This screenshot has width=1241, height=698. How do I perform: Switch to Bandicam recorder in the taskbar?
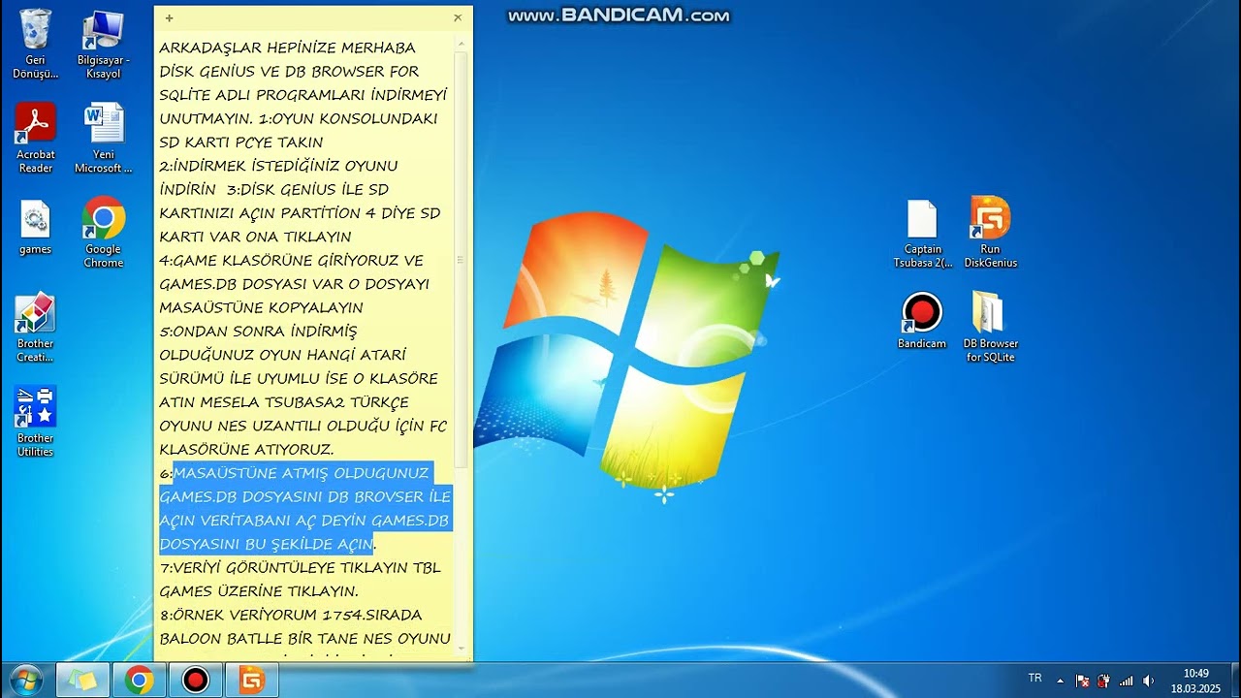(x=195, y=681)
